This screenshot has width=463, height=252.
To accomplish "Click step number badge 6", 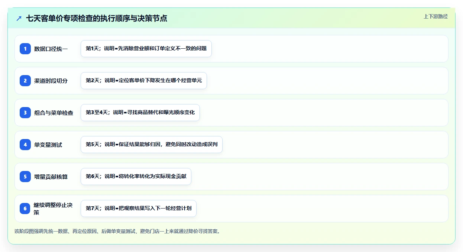I will (x=25, y=209).
